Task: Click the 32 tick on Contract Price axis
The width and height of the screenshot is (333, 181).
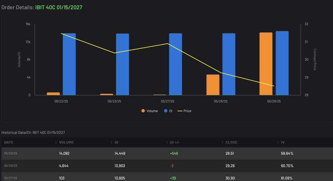Action: pyautogui.click(x=306, y=24)
